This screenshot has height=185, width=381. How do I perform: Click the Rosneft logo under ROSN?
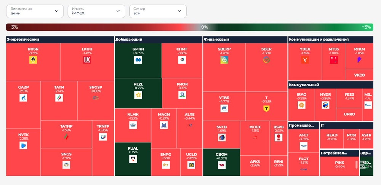click(33, 60)
